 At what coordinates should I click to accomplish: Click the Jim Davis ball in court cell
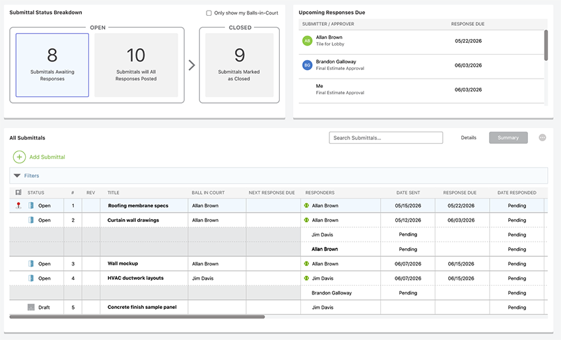[217, 278]
